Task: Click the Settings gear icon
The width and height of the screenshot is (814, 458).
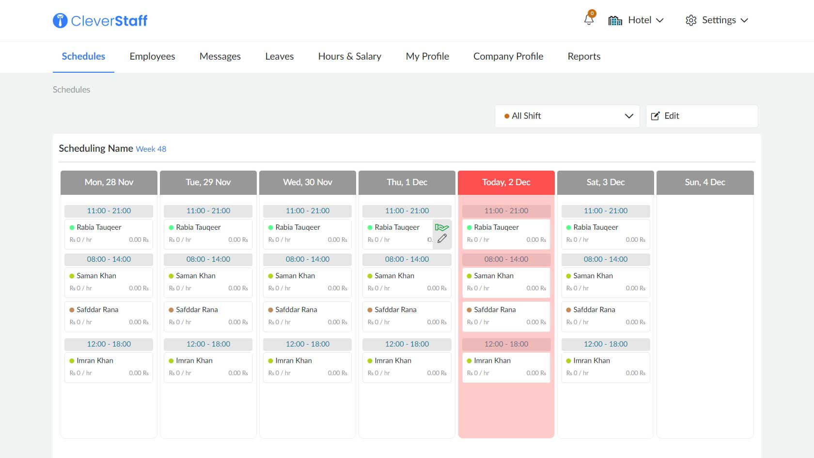Action: coord(691,20)
